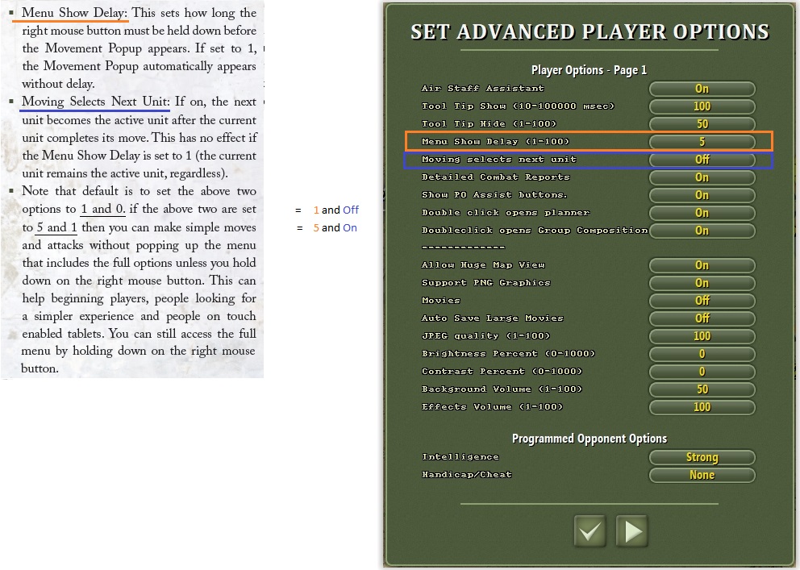Toggle Air Staff Assistant setting
800x570 pixels.
702,89
